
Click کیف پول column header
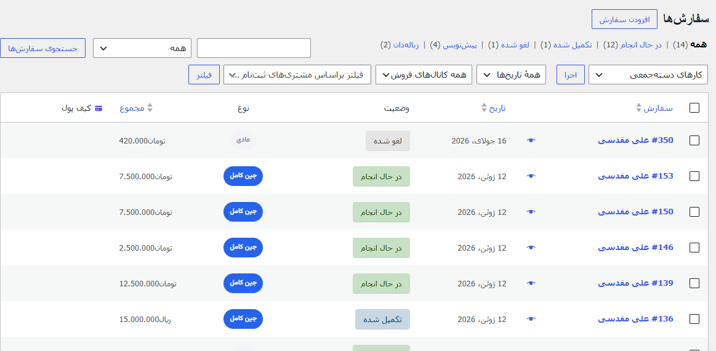82,108
